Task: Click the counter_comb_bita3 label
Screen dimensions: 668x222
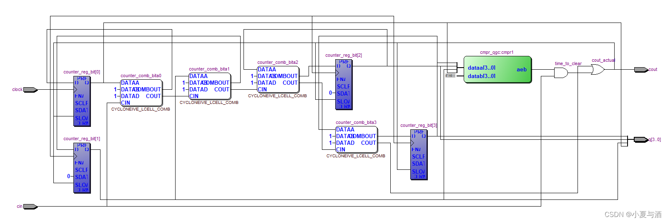Action: coord(356,122)
